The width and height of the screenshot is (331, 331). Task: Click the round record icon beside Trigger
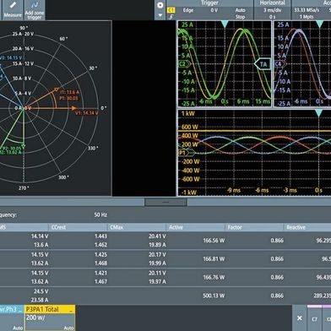click(160, 5)
